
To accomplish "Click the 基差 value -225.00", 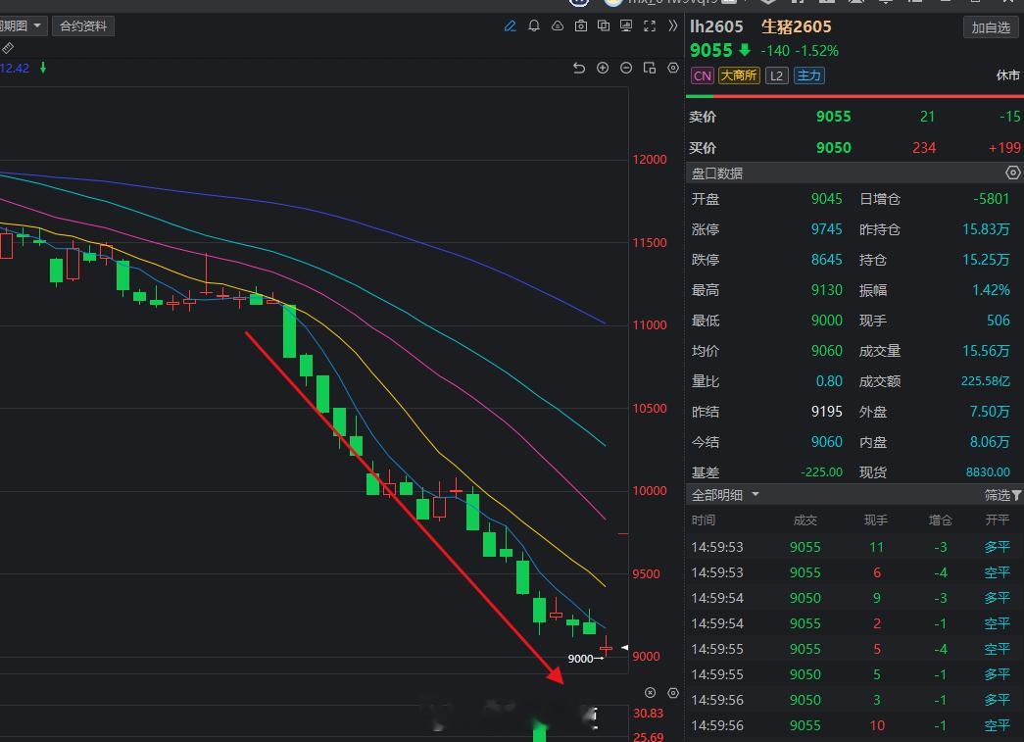I will click(821, 472).
